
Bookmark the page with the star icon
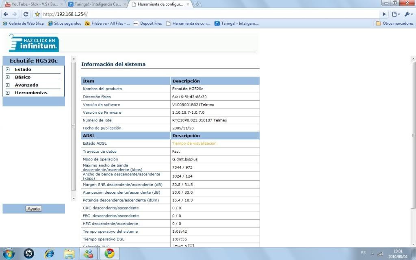click(37, 14)
